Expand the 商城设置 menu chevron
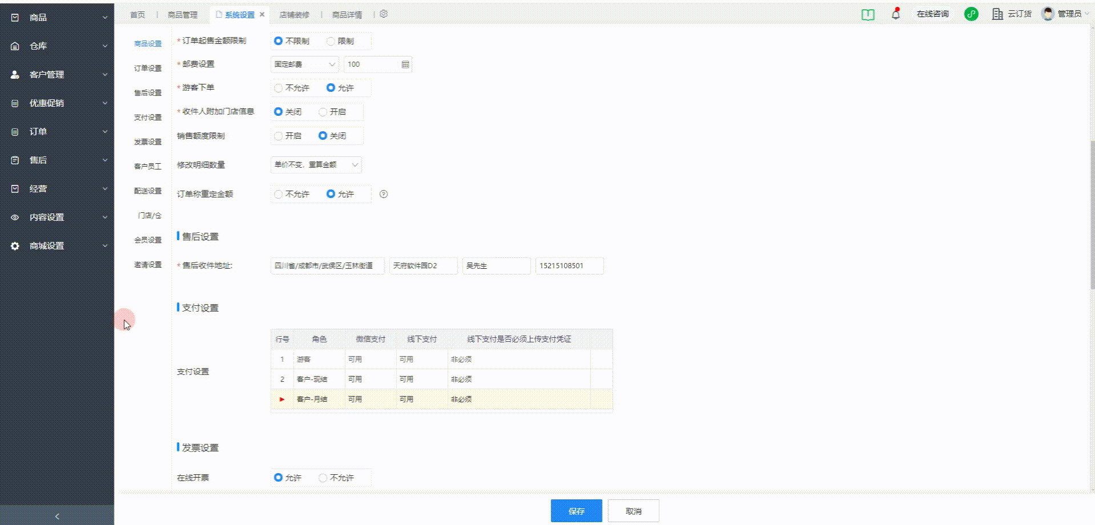This screenshot has height=525, width=1095. click(105, 246)
